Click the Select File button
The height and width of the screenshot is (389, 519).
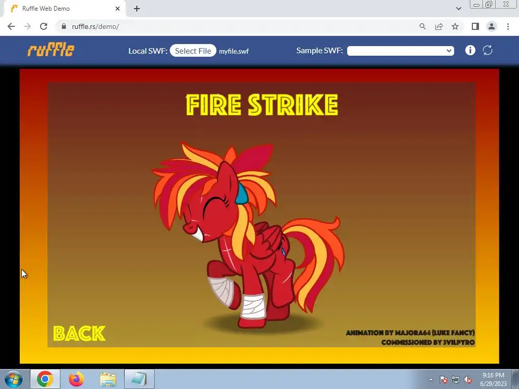[x=193, y=51]
